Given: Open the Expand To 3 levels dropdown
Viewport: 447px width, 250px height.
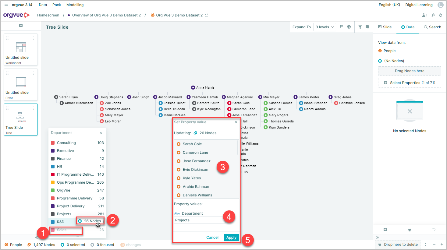Looking at the screenshot, I should click(325, 27).
